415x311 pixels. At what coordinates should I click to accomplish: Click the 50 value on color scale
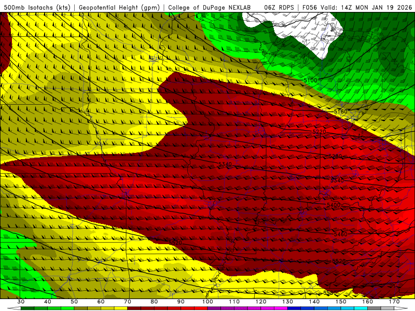74,302
